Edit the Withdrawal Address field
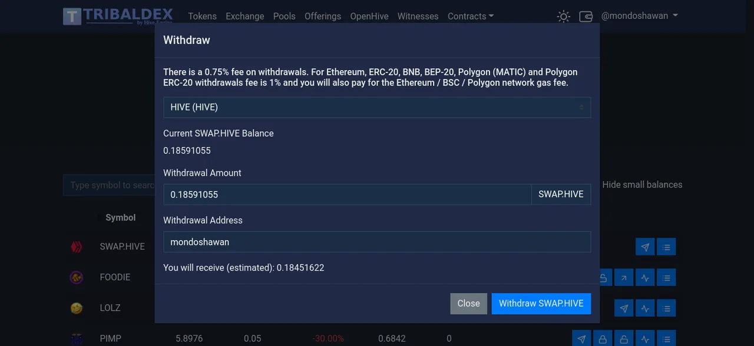The image size is (754, 346). pyautogui.click(x=377, y=242)
